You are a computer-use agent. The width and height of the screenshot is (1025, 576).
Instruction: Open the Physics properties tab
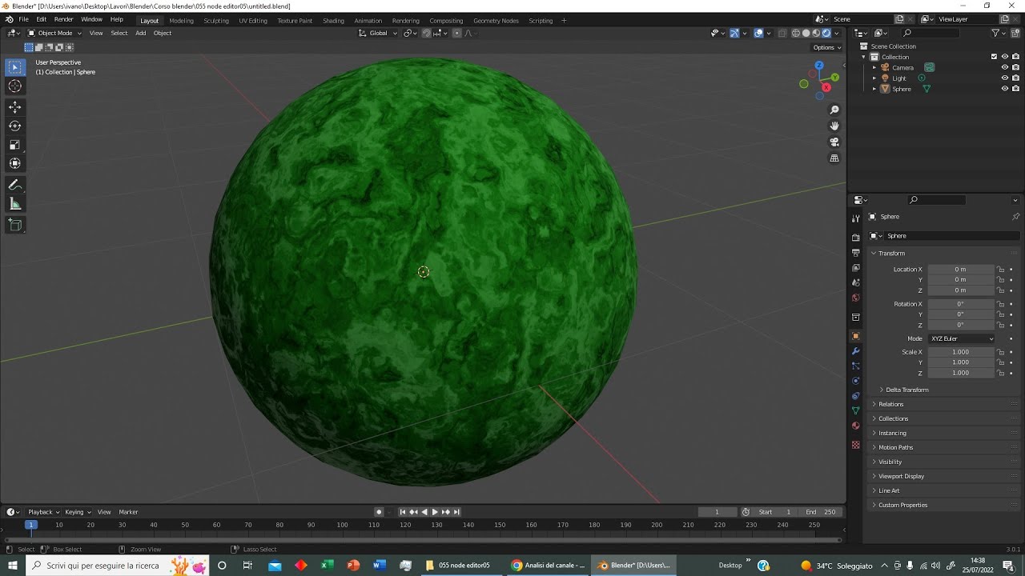point(856,381)
